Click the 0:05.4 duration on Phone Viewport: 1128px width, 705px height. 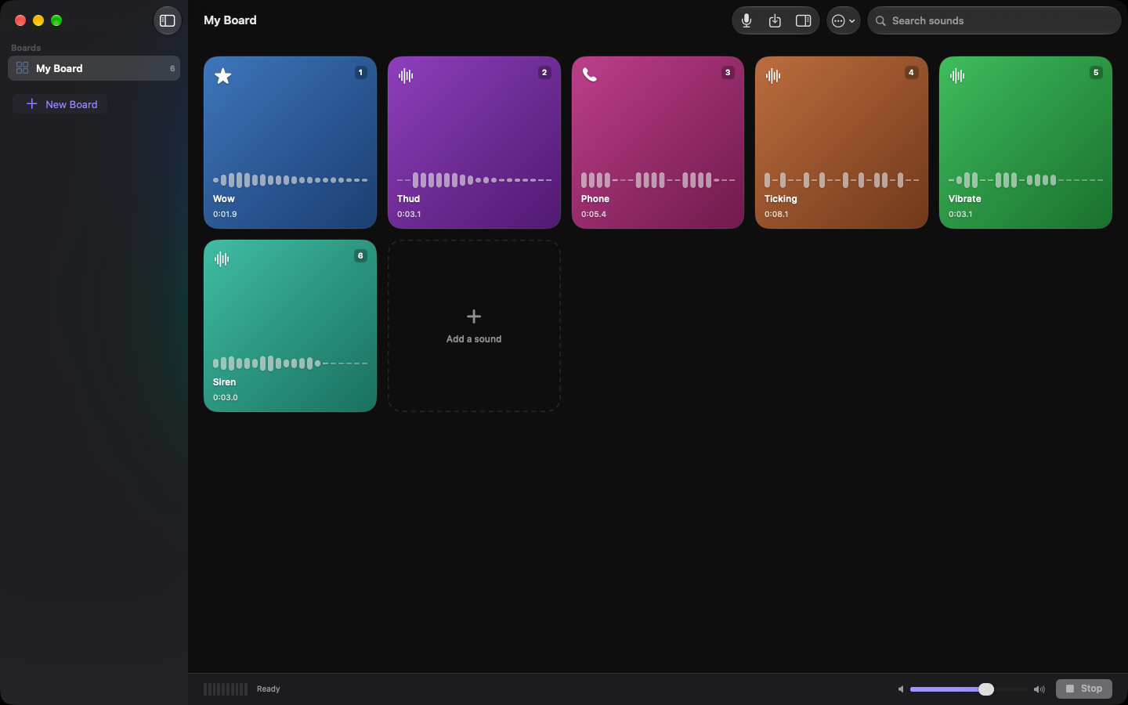594,214
